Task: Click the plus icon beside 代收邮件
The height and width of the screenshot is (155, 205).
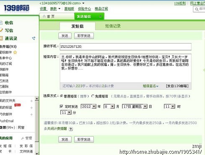Action: (31, 114)
